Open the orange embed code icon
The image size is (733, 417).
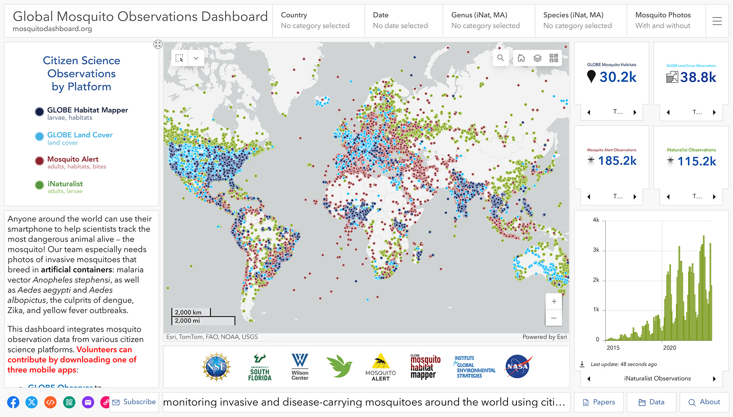(x=51, y=402)
